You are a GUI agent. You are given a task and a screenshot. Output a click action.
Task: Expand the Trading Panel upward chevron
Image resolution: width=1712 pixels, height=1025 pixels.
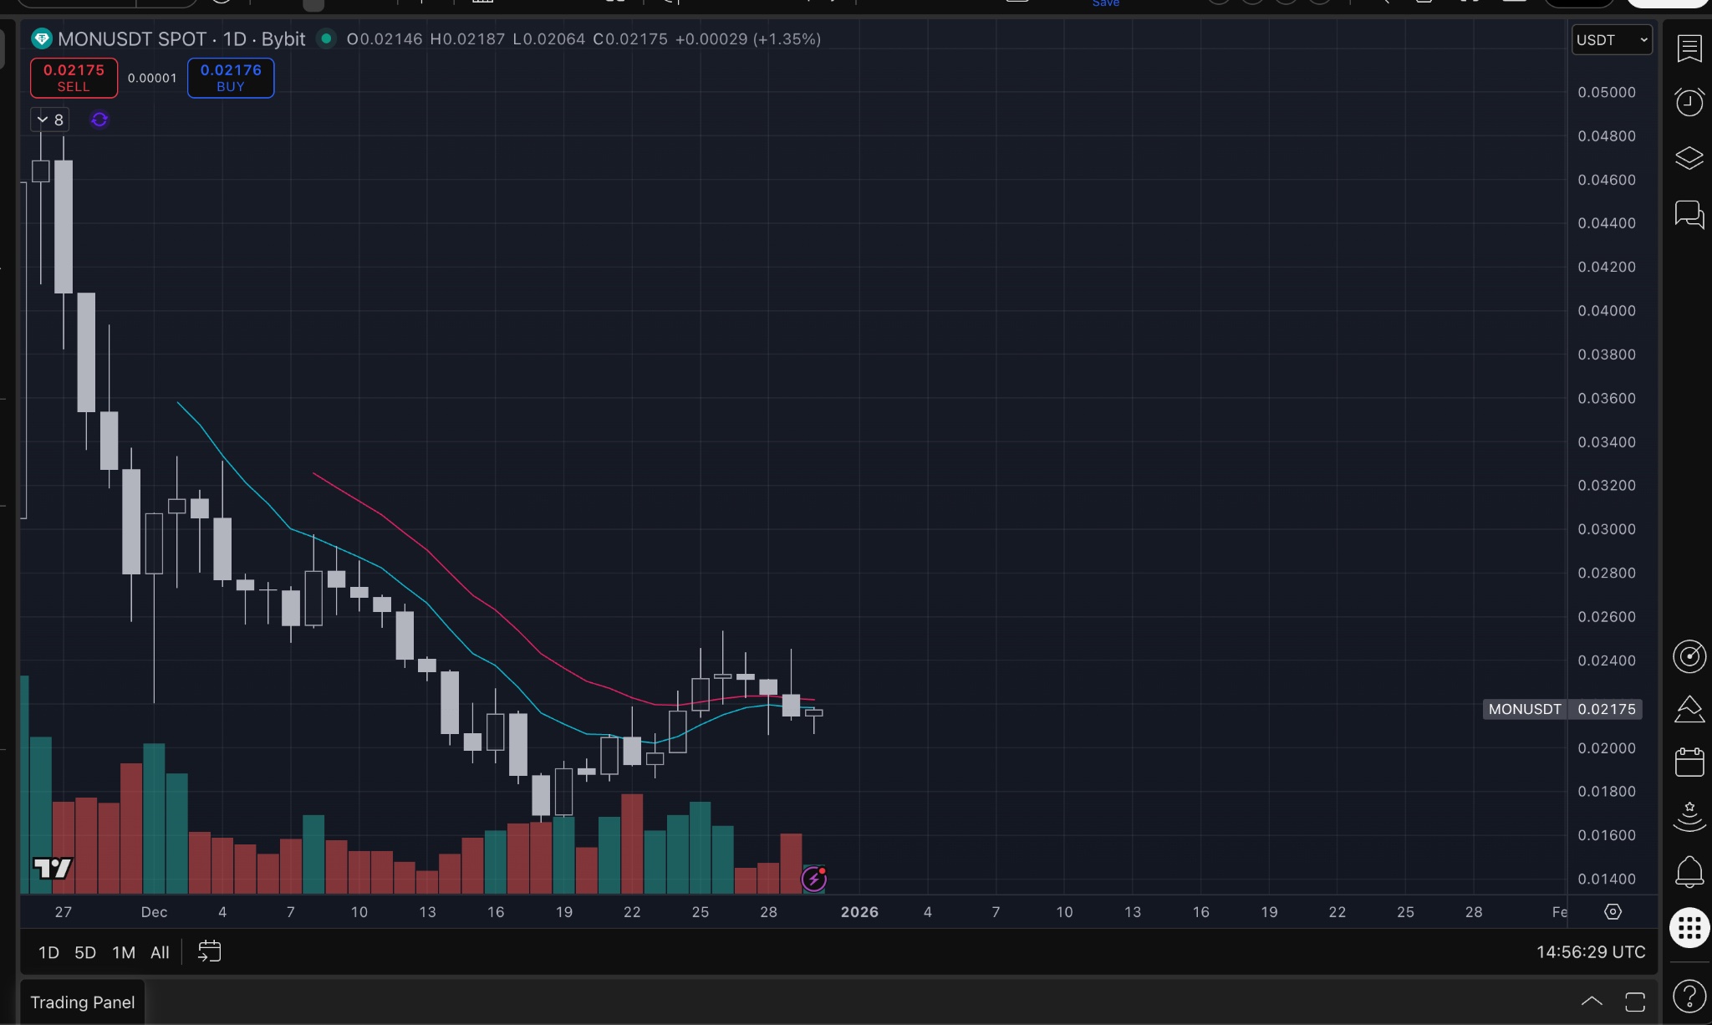(x=1591, y=1002)
